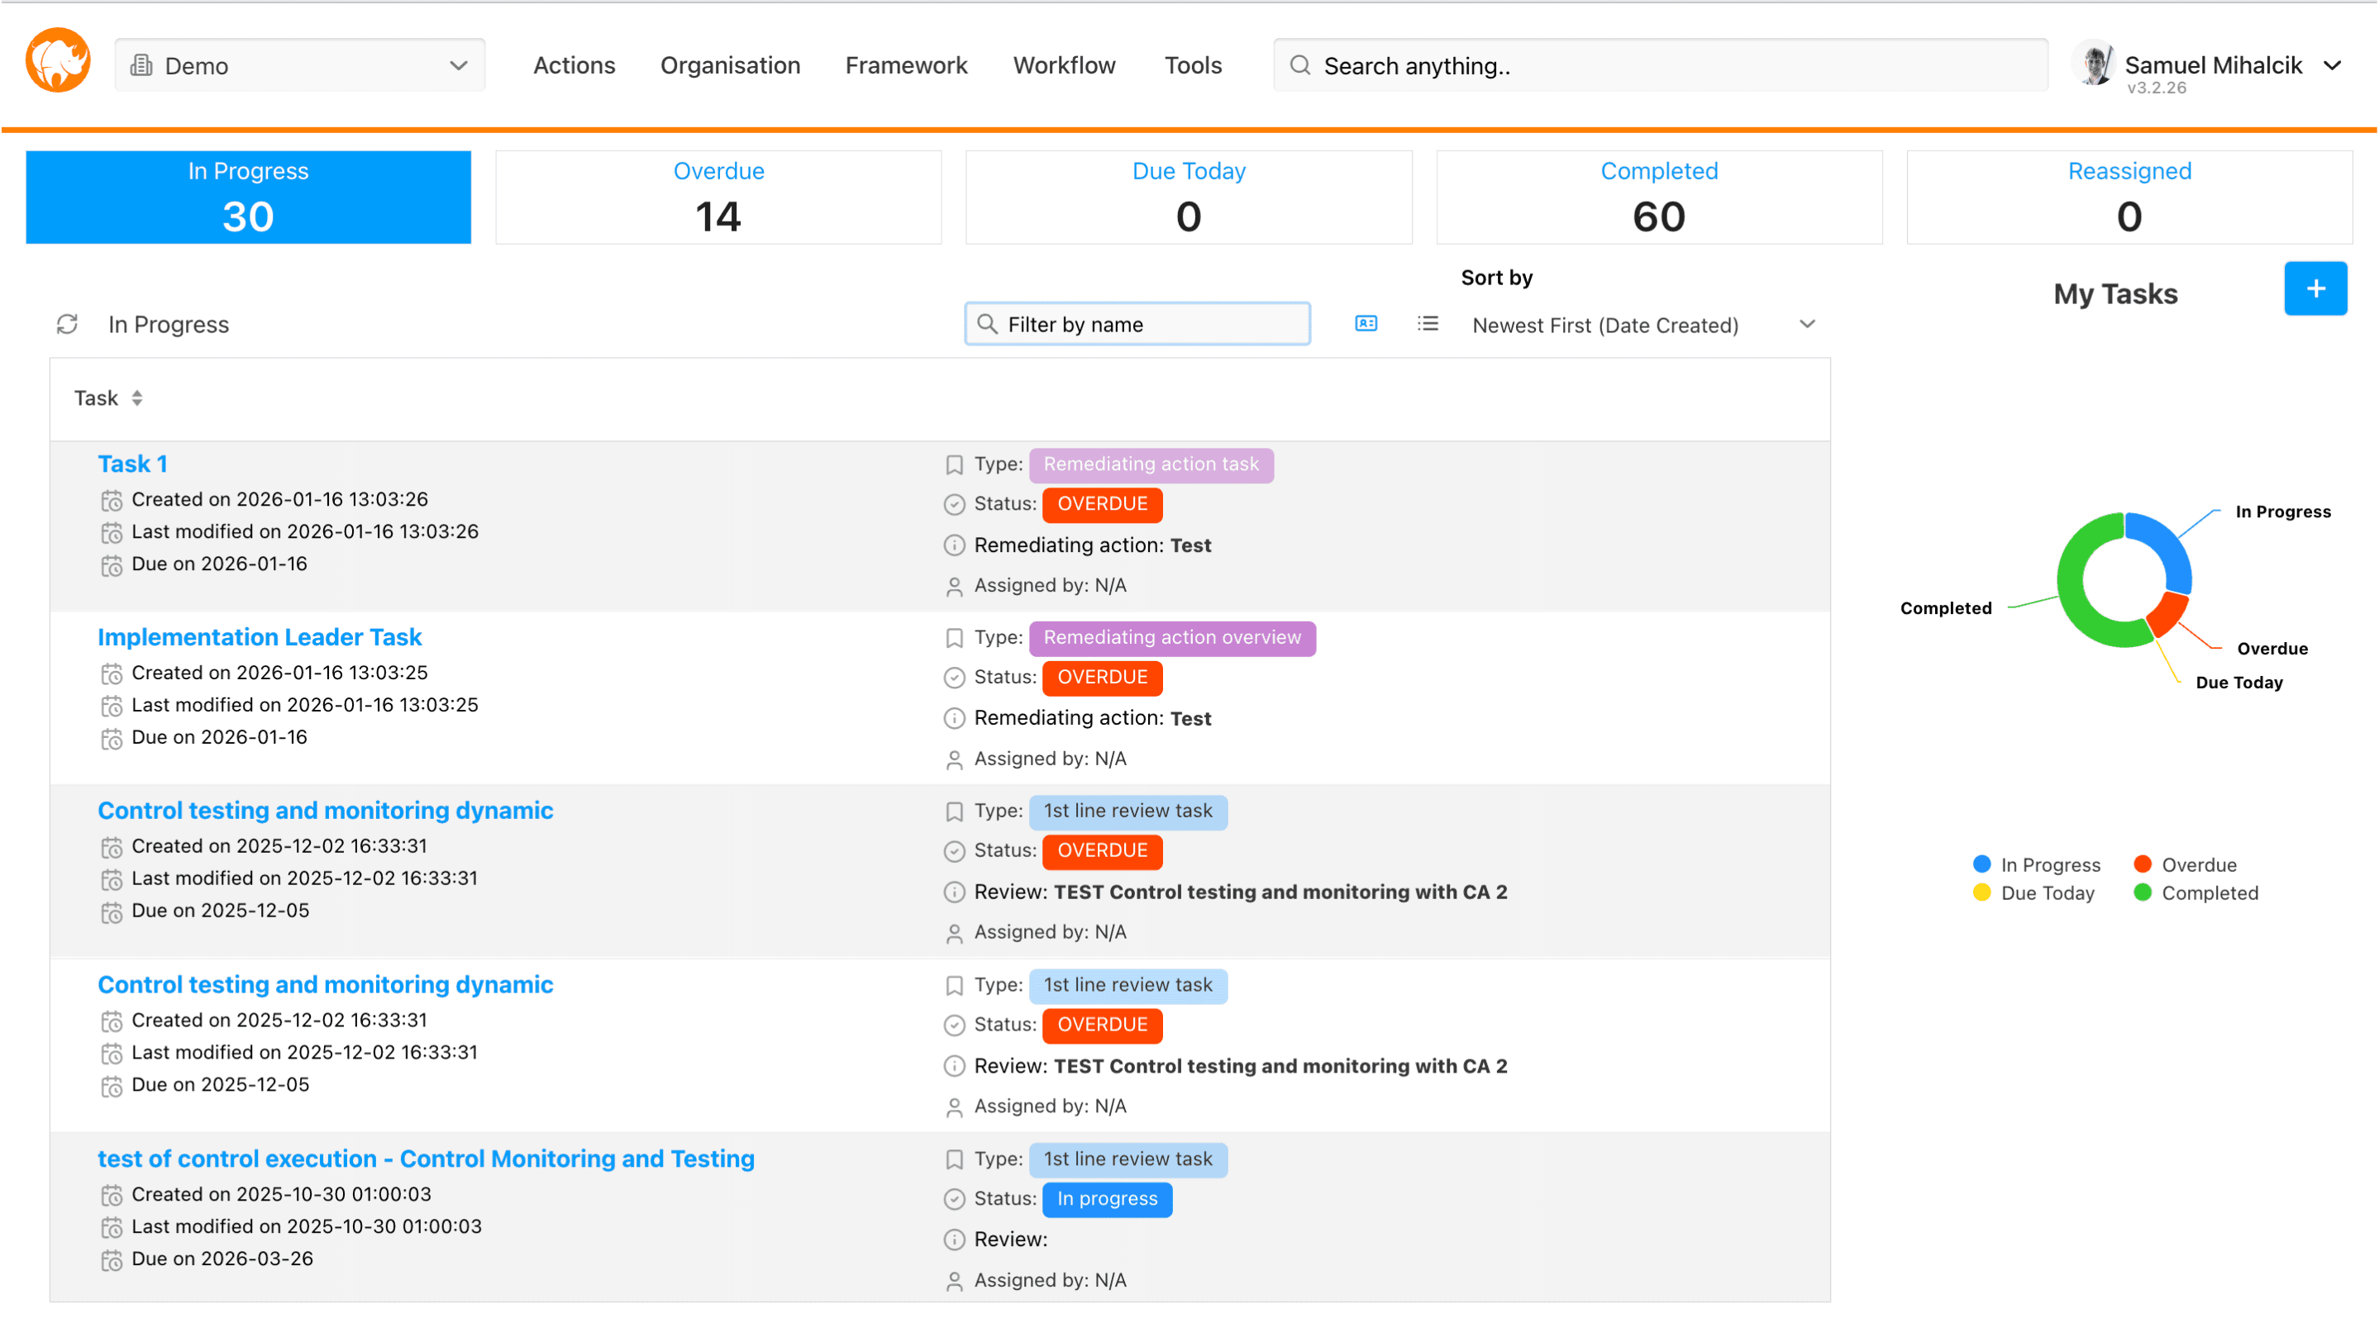Open the Task 1 link
2379x1342 pixels.
(132, 464)
